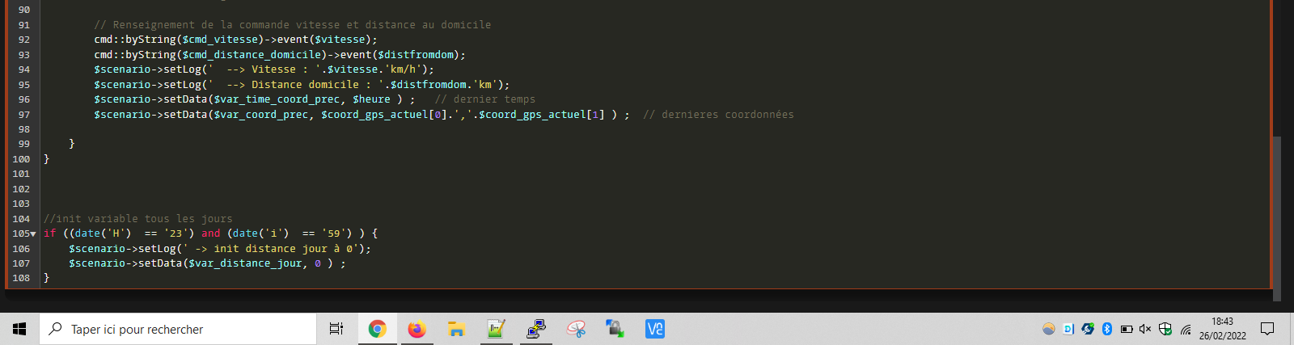This screenshot has height=345, width=1294.
Task: Click the '-> init distance jour à 0' string
Action: click(x=269, y=249)
